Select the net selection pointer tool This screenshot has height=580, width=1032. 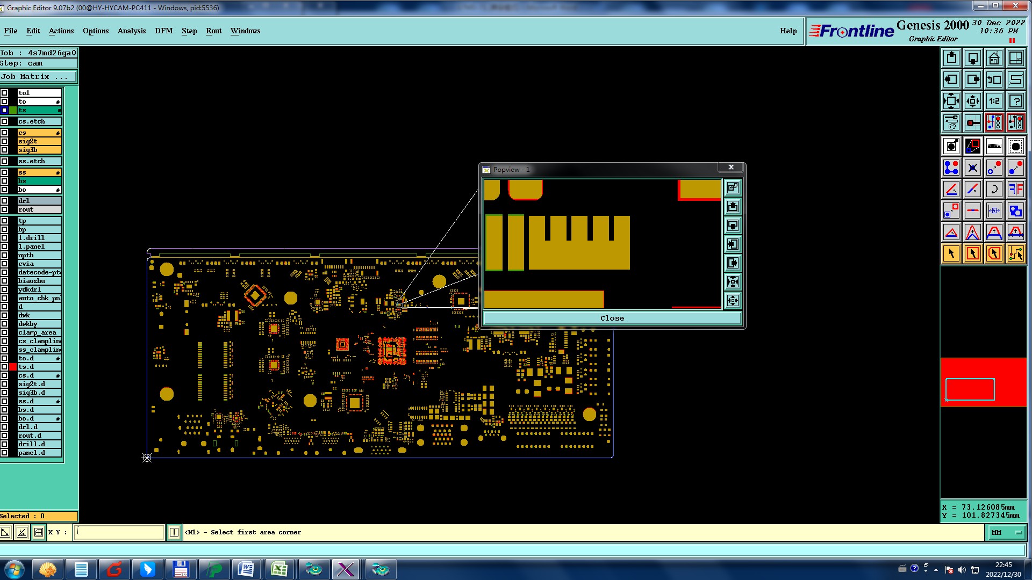point(1015,253)
